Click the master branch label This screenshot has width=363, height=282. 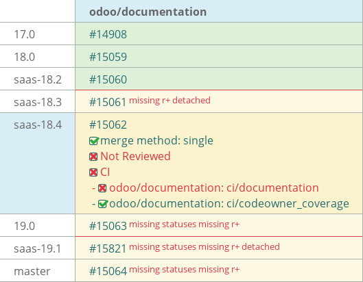coord(32,271)
